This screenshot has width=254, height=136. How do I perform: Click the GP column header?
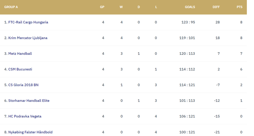tap(102, 7)
